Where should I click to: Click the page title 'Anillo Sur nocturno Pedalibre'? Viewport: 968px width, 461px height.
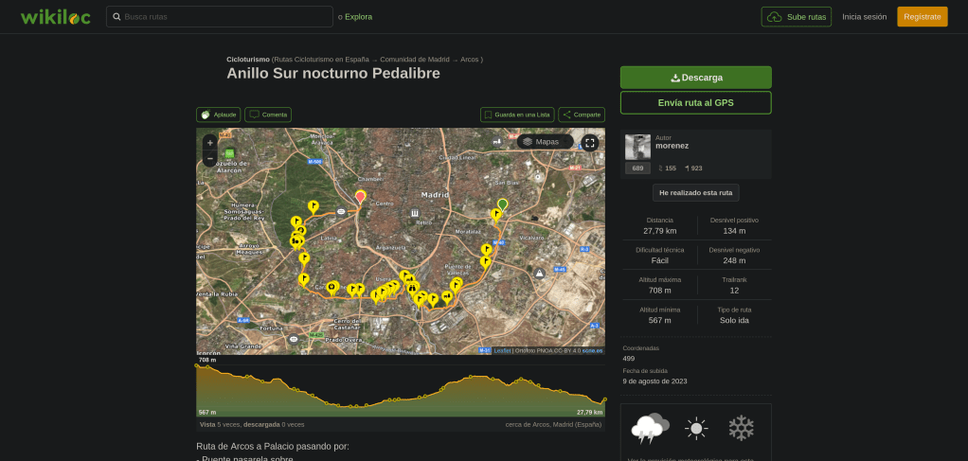[x=333, y=74]
